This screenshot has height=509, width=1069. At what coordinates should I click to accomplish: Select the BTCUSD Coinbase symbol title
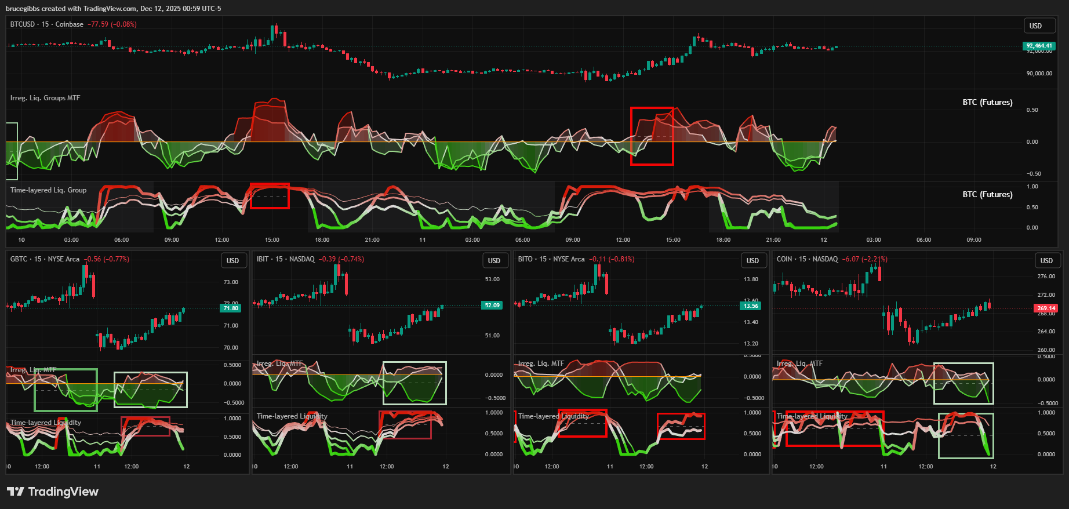[46, 24]
